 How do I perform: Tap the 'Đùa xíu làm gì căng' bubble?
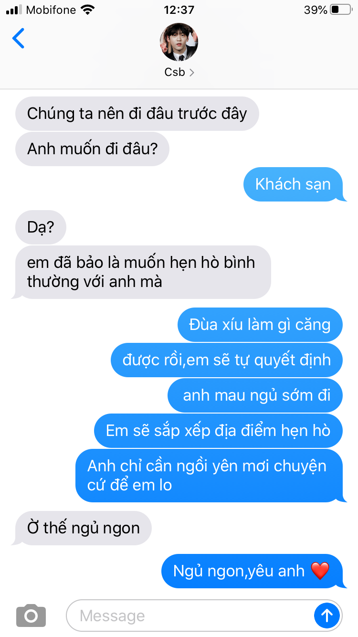pyautogui.click(x=260, y=325)
